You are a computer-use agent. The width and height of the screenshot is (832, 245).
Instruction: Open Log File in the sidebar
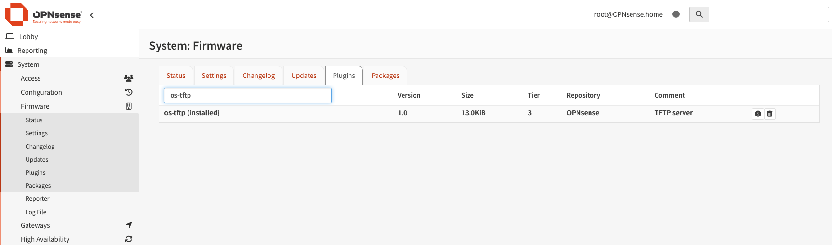(36, 212)
